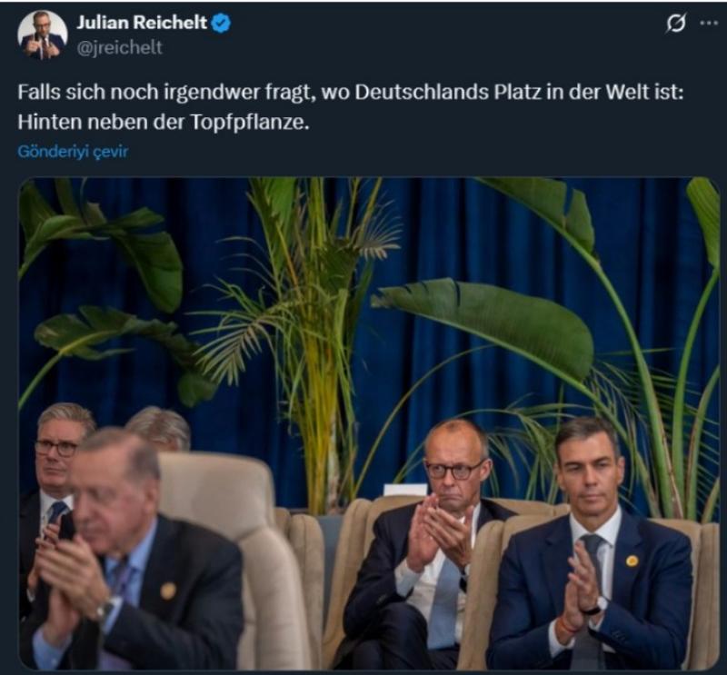Click the white place card behind the armchair

click(405, 490)
